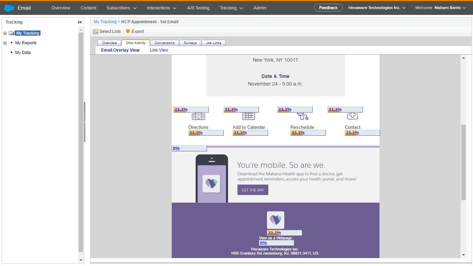
Task: Collapse the Tracking panel with double-arrow icon
Action: click(79, 22)
